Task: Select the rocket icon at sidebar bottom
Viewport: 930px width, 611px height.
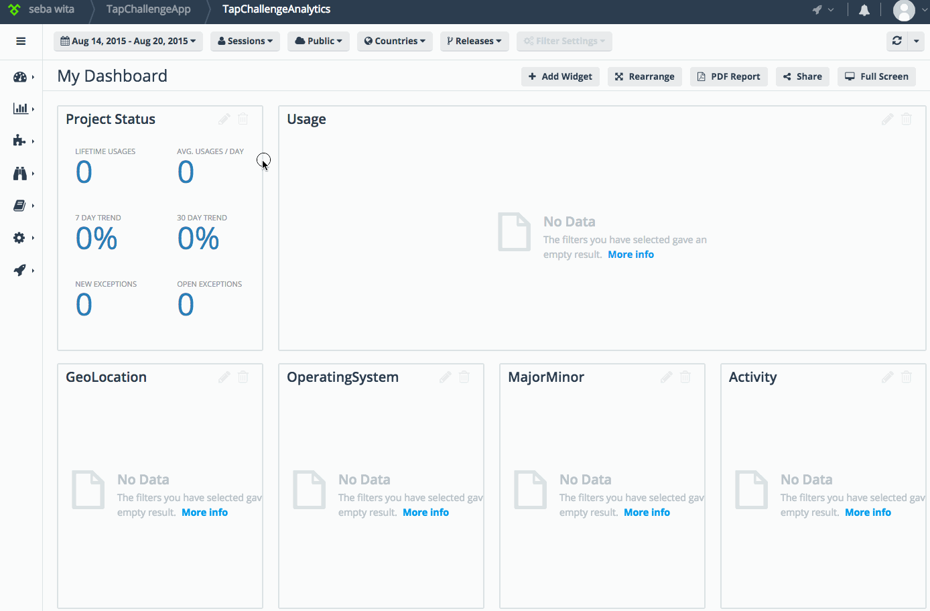Action: pos(19,270)
